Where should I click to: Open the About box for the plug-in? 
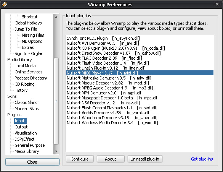(111, 159)
